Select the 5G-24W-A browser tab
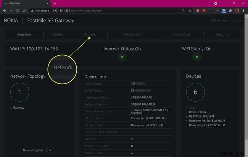This screenshot has width=248, height=157. point(26,3)
